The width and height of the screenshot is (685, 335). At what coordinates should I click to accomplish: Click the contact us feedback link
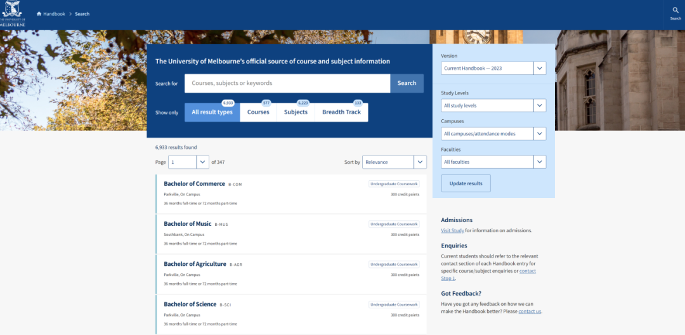coord(530,312)
